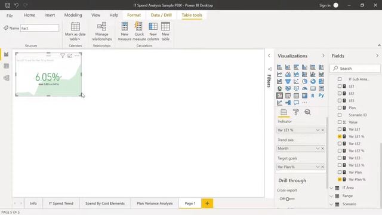The width and height of the screenshot is (382, 215).
Task: Expand the IT Area table
Action: click(331, 188)
